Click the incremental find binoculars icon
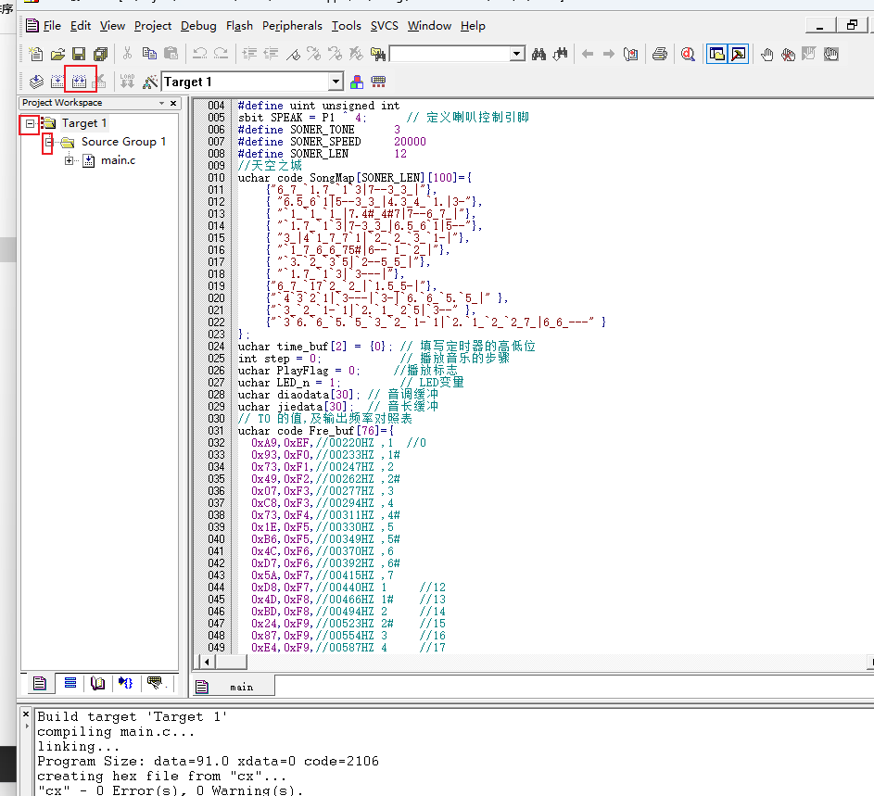874x796 pixels. [560, 54]
